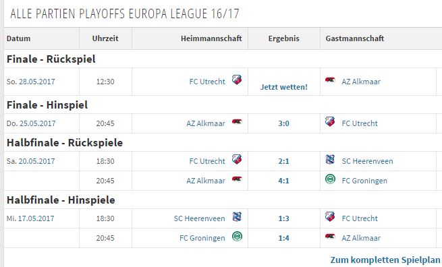Screen dimensions: 442x267
Task: Open the 2:1 Utrecht vs Heerenveen result
Action: 283,161
